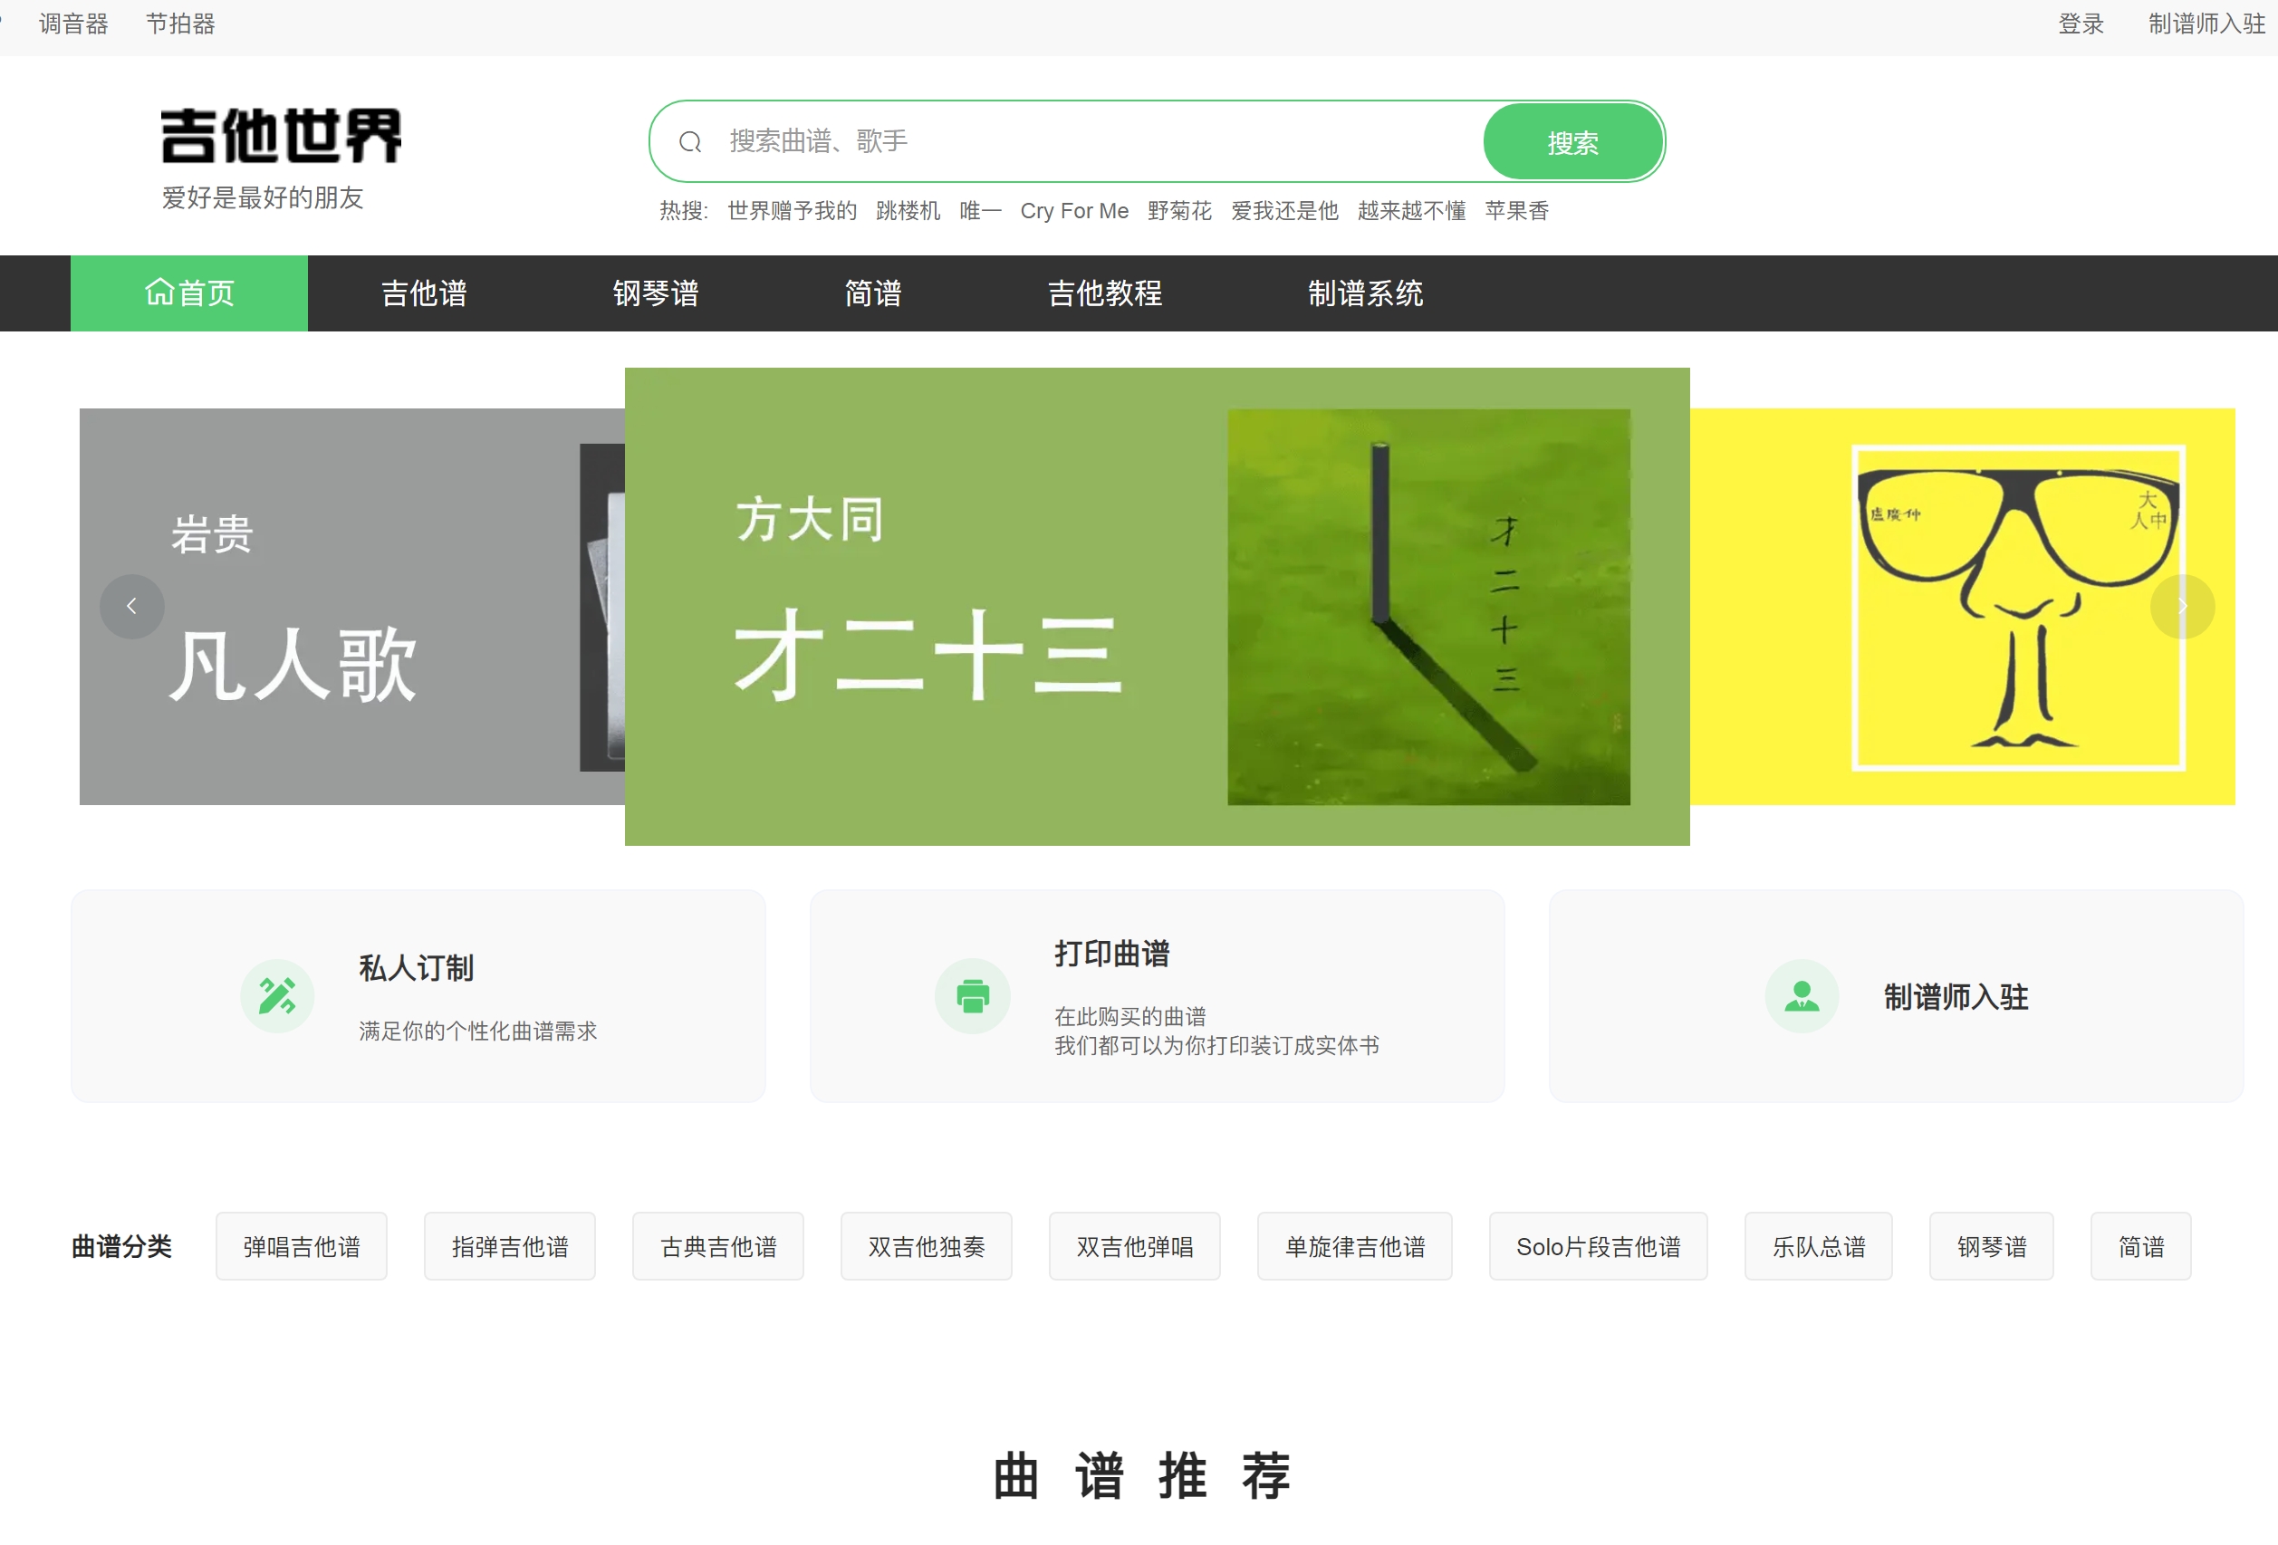Click the pencil icon next to 私人订制
The image size is (2278, 1545).
coord(277,996)
